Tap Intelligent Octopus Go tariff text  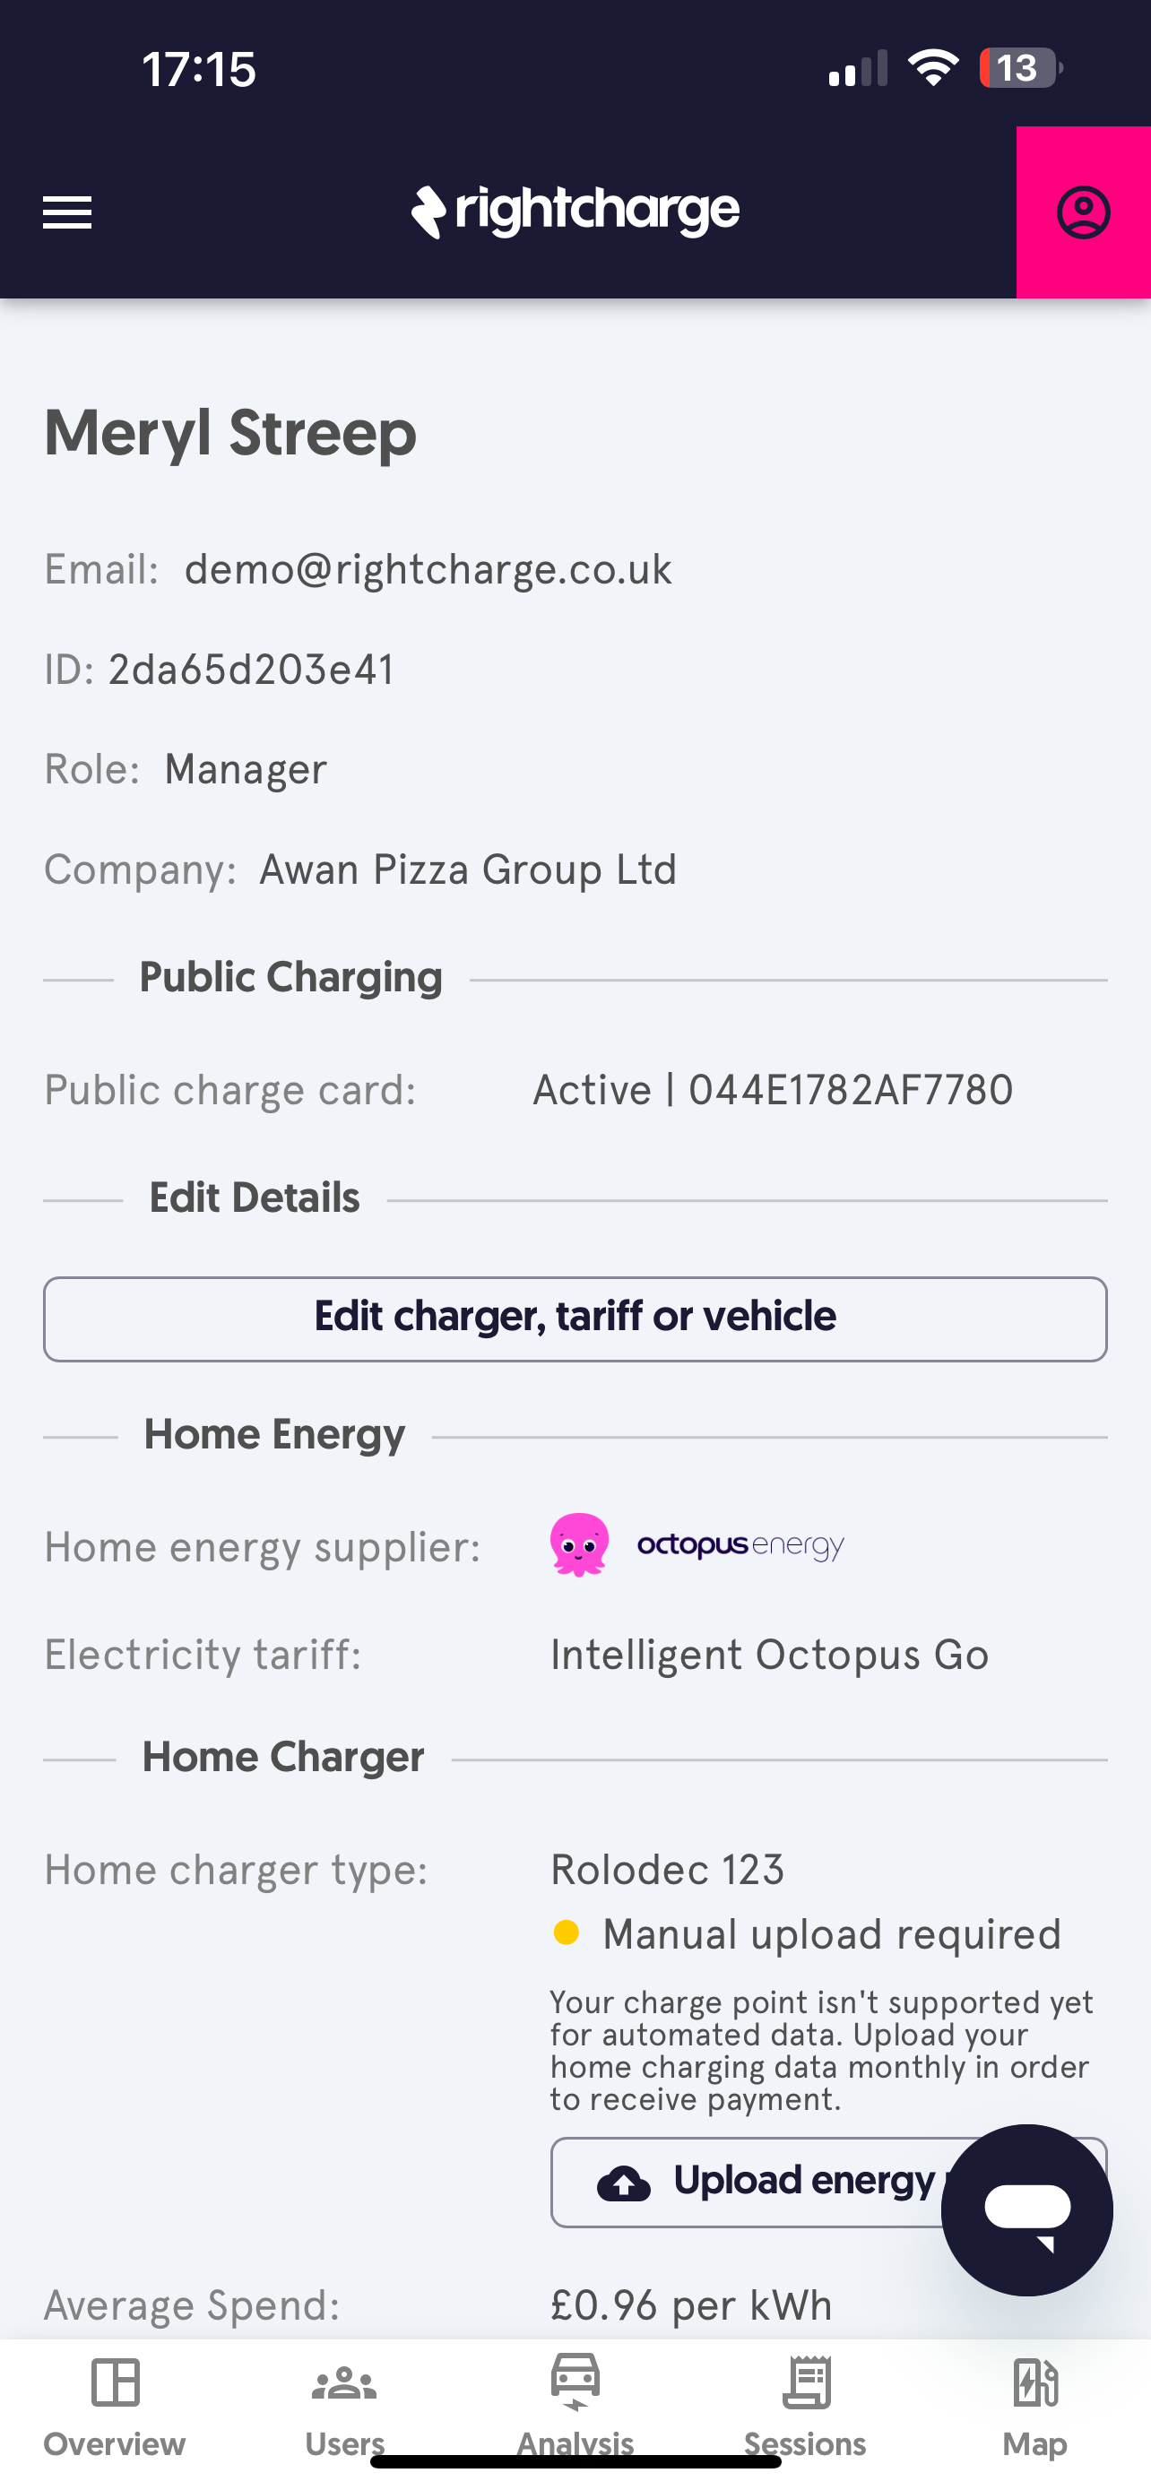[769, 1655]
